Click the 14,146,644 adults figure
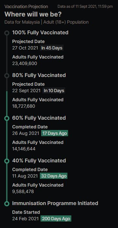The image size is (118, 228). 24,149
